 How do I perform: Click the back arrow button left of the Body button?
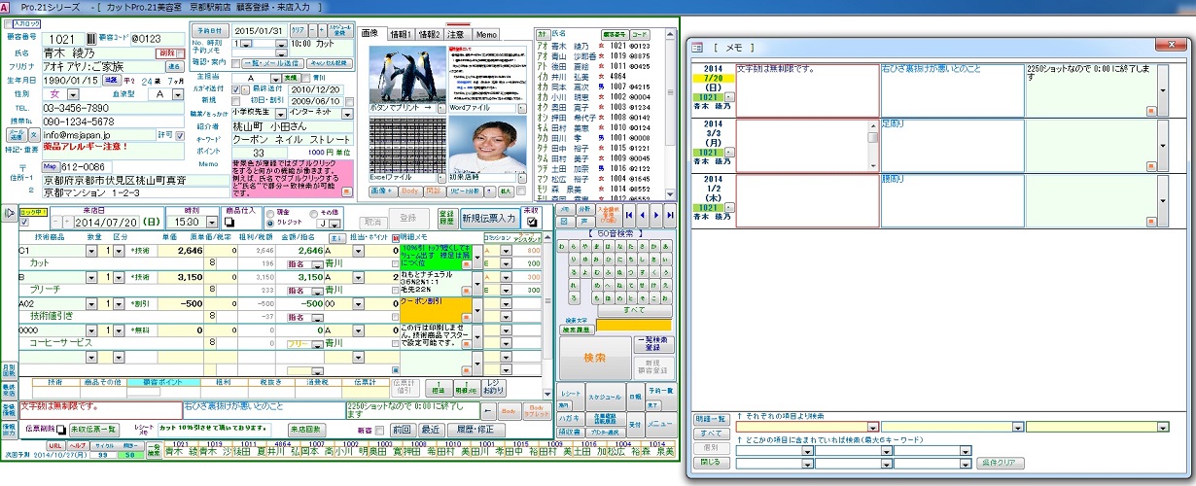point(489,411)
